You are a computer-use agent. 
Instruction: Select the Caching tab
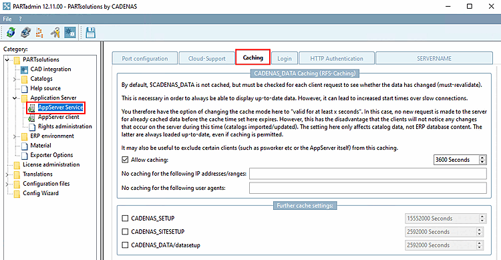253,57
